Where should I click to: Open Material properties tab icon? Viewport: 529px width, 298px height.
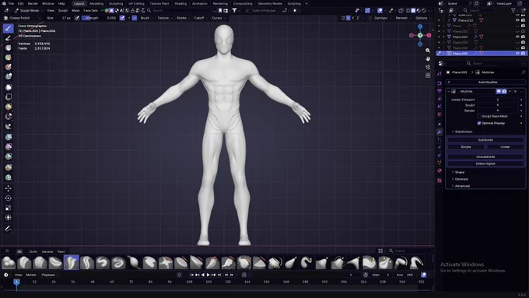pyautogui.click(x=440, y=170)
